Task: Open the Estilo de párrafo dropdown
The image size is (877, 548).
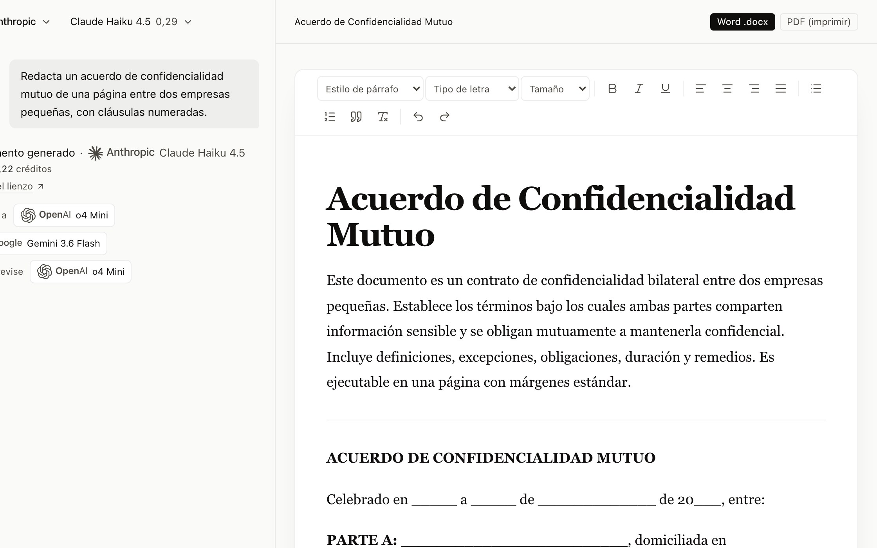Action: (x=370, y=89)
